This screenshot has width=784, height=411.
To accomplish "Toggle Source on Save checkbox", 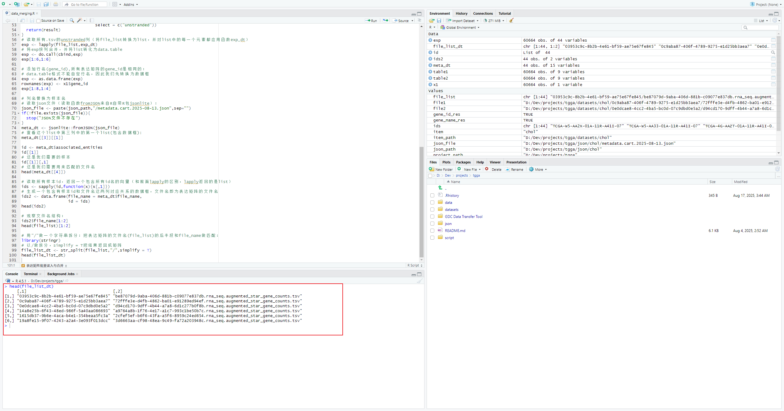I will [x=38, y=21].
